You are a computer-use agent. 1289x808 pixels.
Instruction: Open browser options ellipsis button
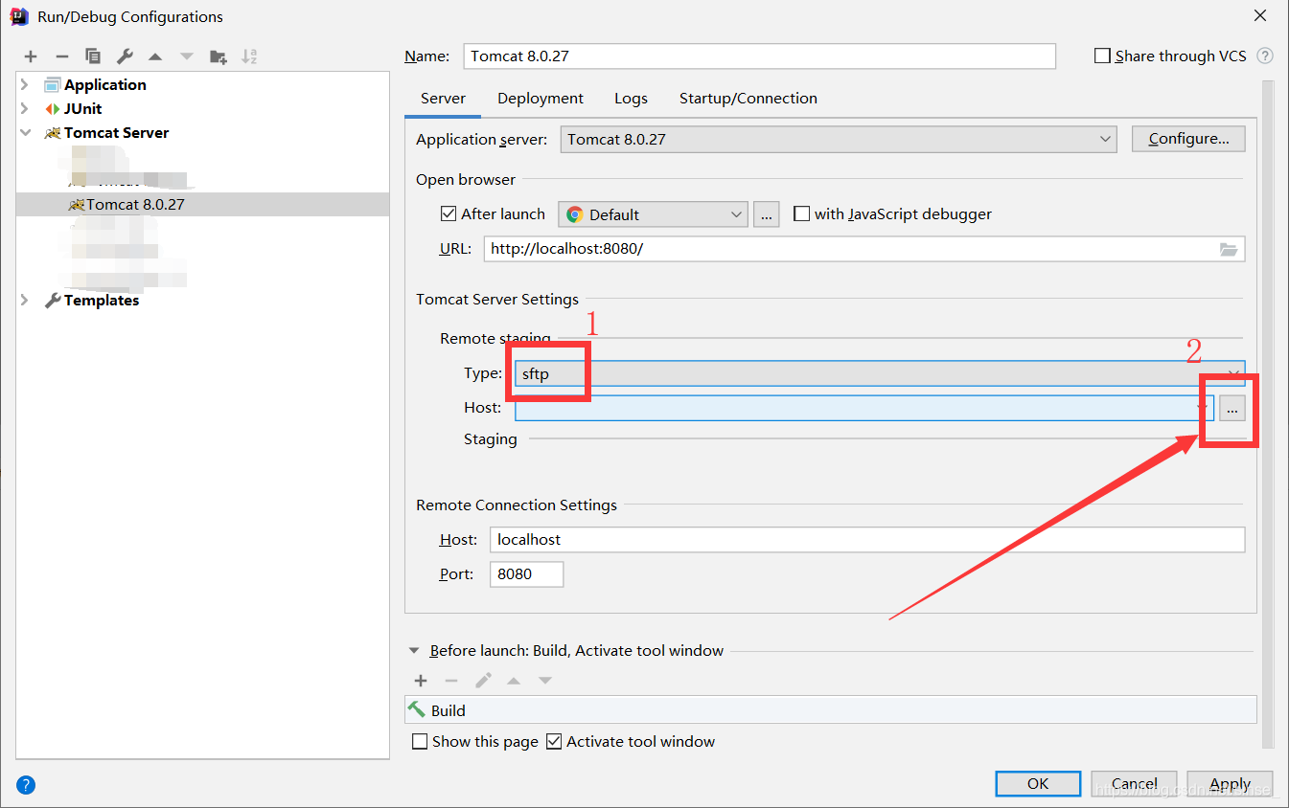[766, 214]
